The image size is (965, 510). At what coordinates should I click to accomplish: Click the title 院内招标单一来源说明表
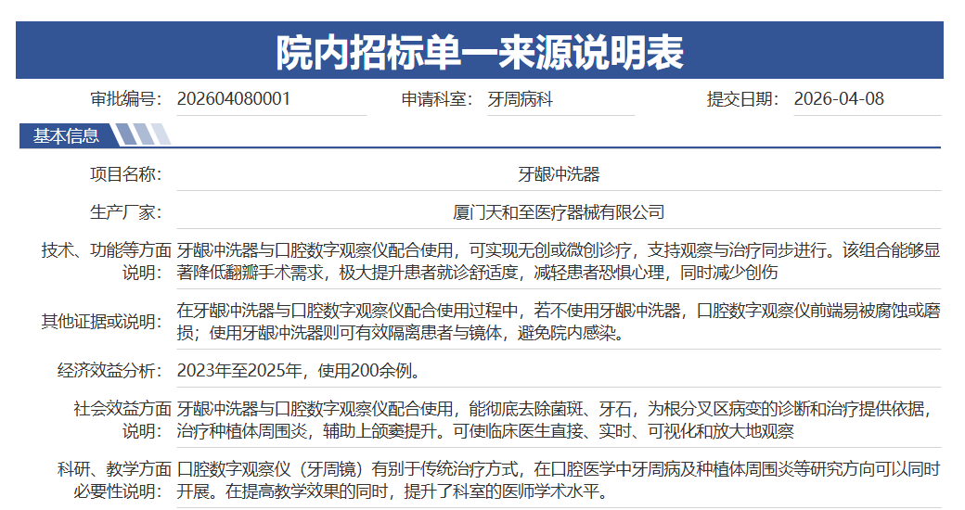pyautogui.click(x=480, y=52)
